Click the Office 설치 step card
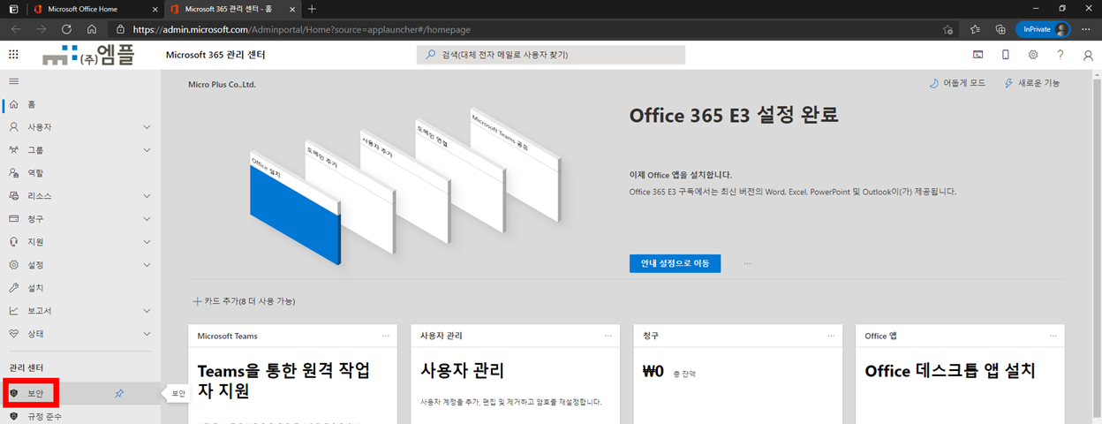The image size is (1102, 424). coord(295,209)
